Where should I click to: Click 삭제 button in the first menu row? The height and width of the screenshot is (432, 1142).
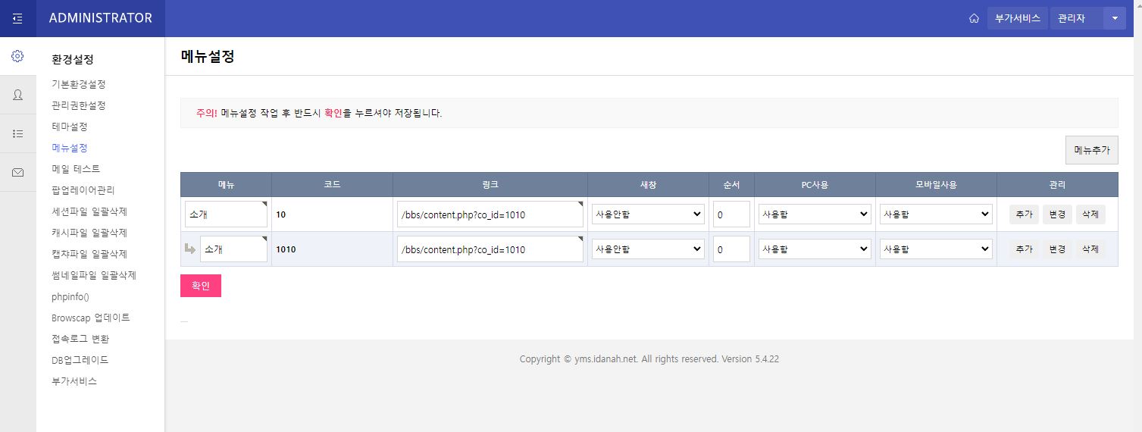coord(1090,214)
